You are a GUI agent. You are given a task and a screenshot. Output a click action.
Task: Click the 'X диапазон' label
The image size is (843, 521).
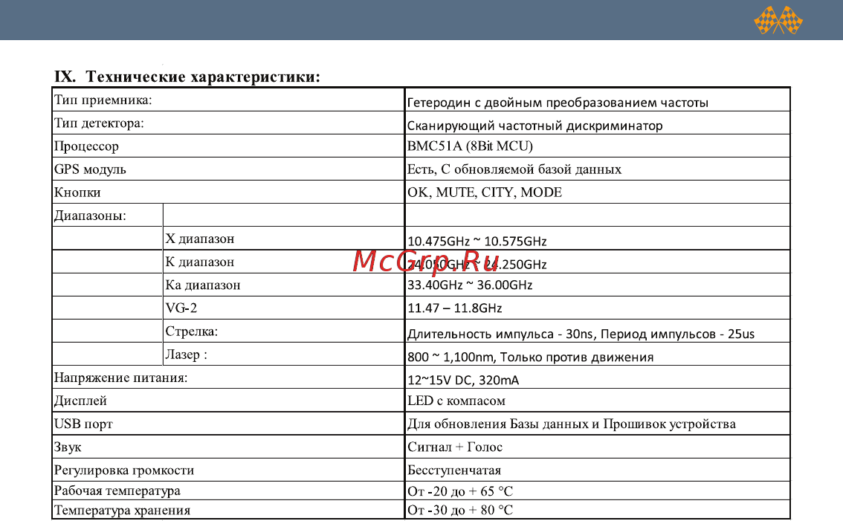[199, 239]
